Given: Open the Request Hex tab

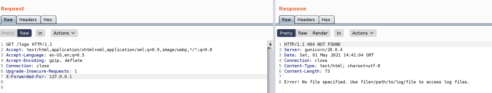Looking at the screenshot, I should [x=48, y=20].
